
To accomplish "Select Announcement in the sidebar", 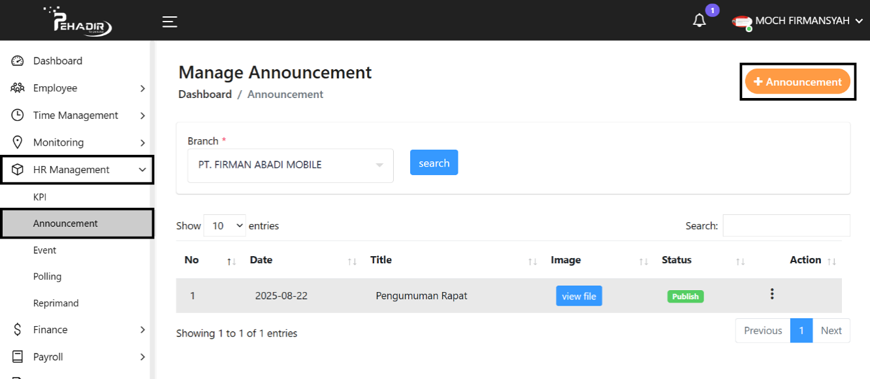I will 65,223.
